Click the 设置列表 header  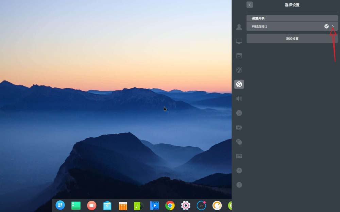(292, 18)
